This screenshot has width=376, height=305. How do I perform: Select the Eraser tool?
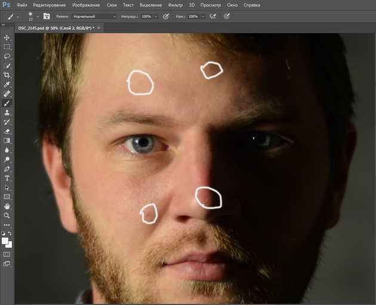coord(7,131)
